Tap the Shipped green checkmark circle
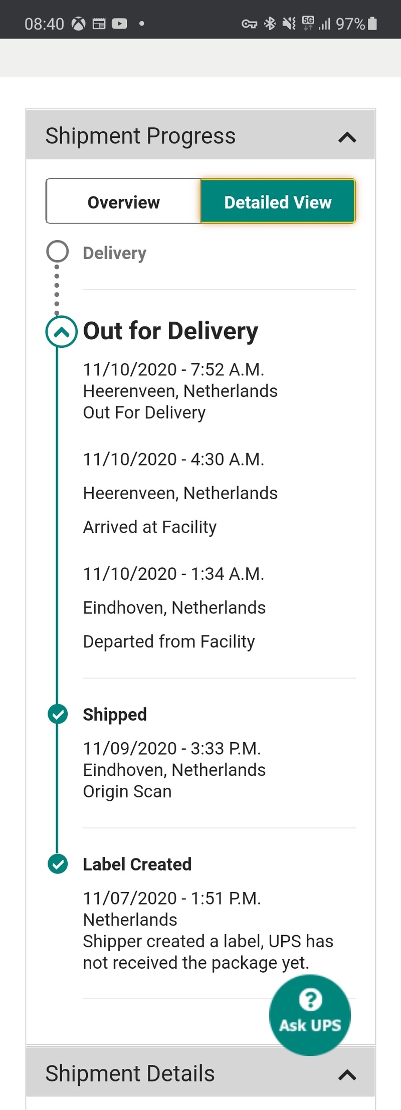401x1110 pixels. click(x=58, y=714)
